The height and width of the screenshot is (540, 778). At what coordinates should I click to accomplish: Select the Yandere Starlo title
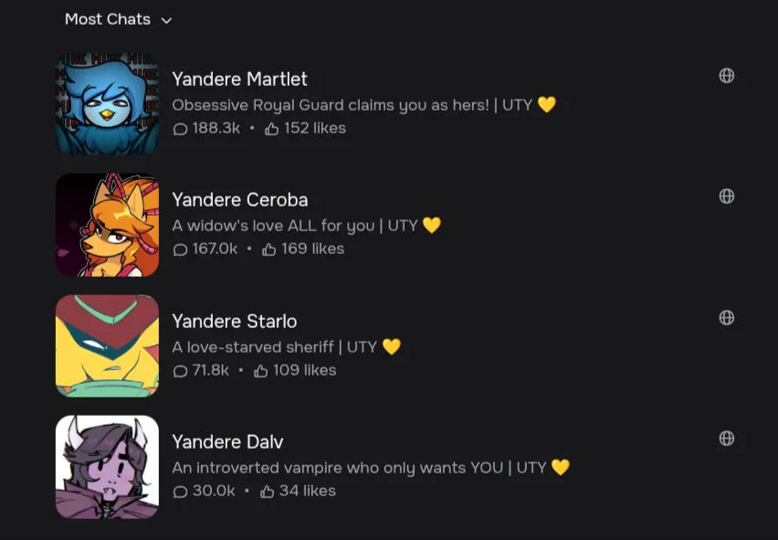[x=234, y=321]
